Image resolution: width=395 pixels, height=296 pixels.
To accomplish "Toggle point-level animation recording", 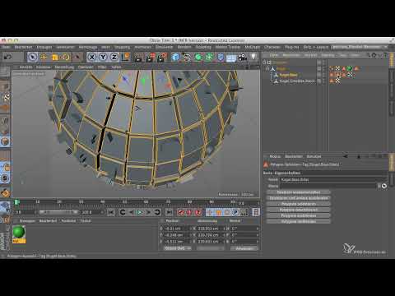I will [244, 212].
